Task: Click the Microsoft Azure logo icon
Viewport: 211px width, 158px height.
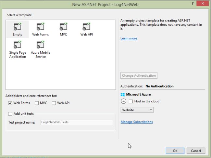Action: [x=123, y=95]
